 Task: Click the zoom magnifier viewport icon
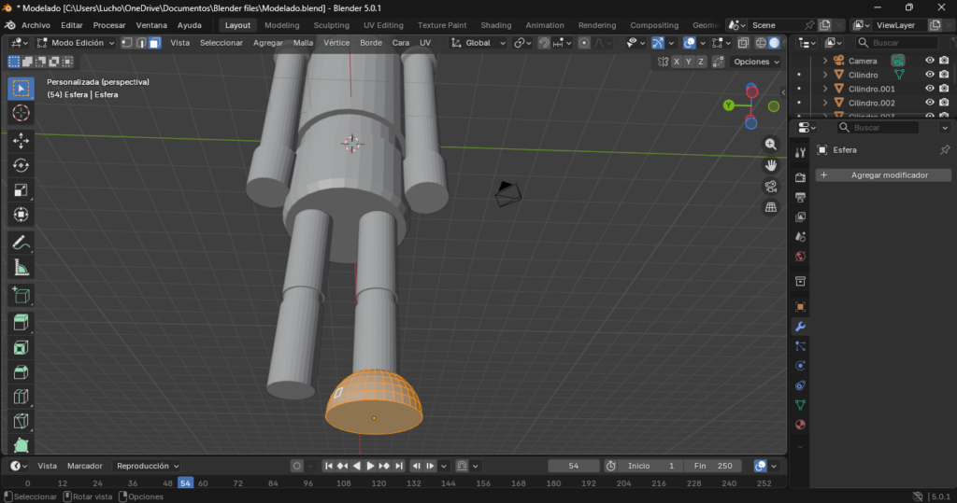click(771, 144)
